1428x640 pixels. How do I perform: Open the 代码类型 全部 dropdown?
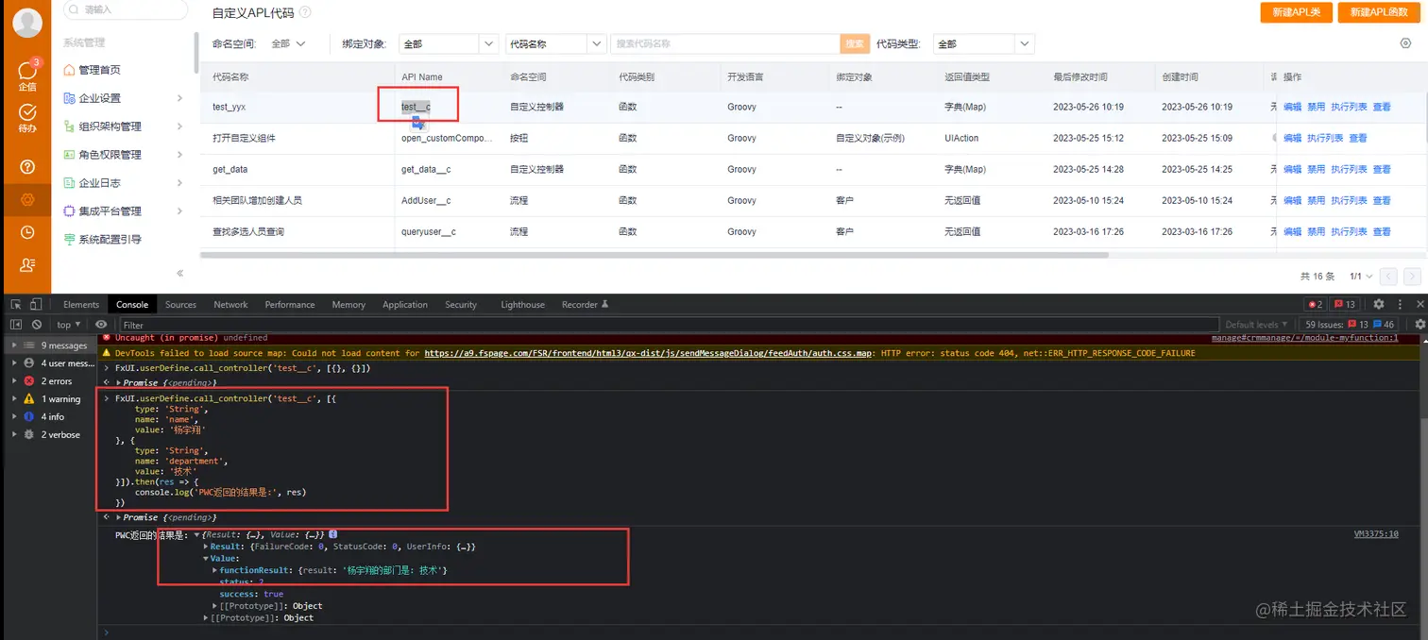(983, 43)
